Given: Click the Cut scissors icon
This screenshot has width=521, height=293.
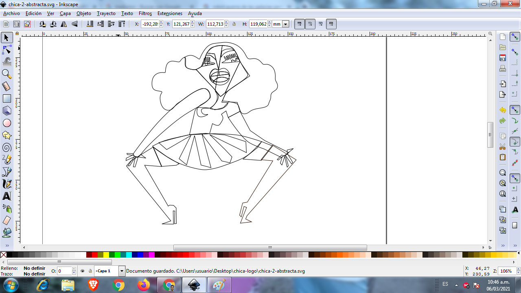Looking at the screenshot, I should pos(503,146).
